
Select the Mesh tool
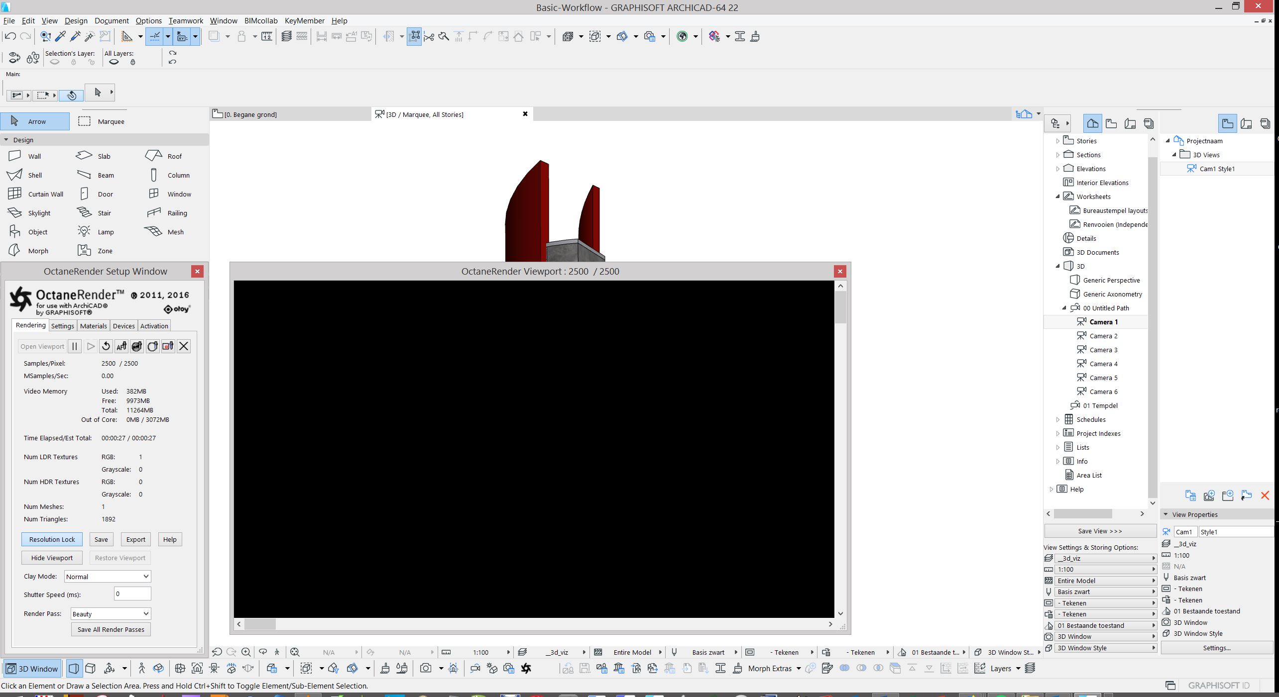(x=164, y=232)
